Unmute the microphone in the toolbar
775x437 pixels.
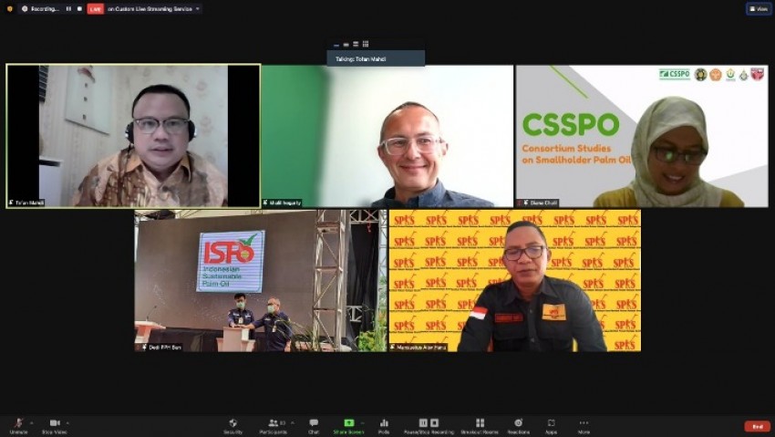click(x=18, y=424)
